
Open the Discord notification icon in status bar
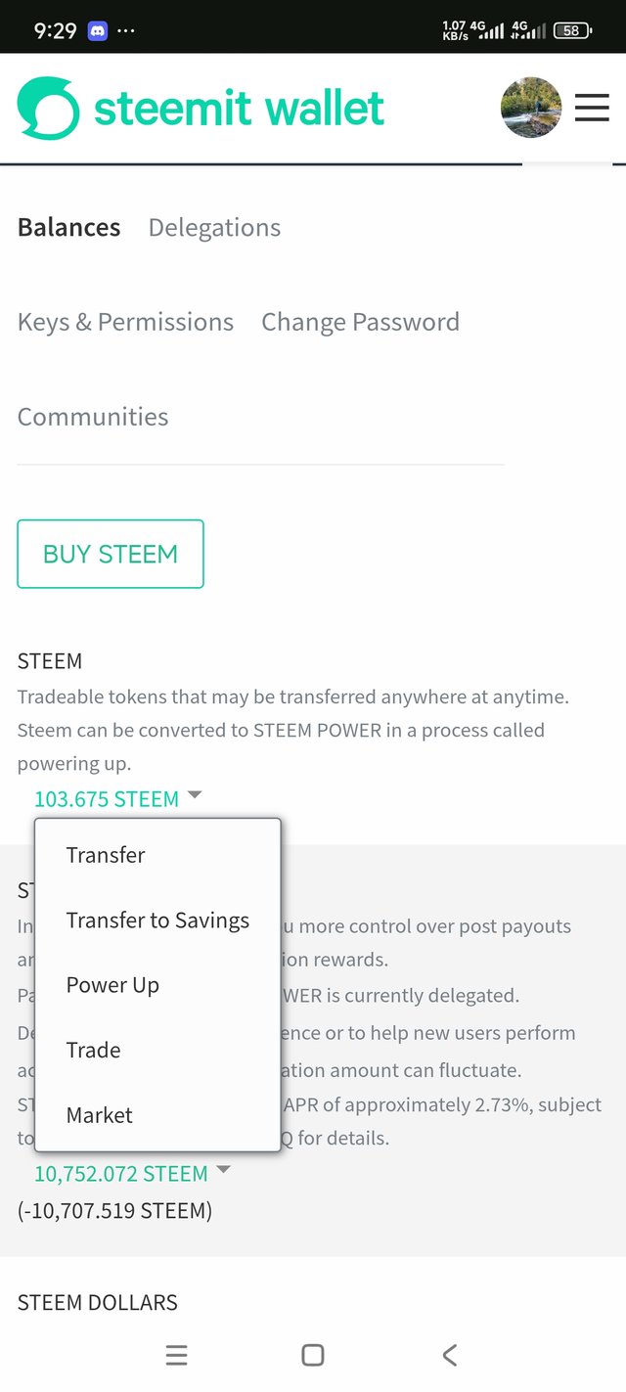98,30
